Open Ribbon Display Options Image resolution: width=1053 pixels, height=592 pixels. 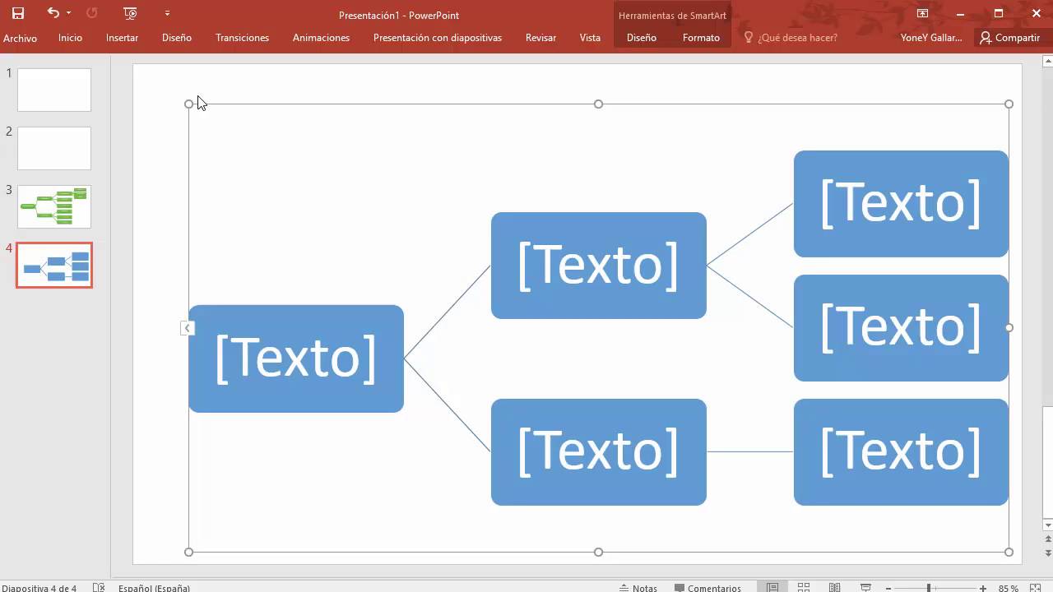pyautogui.click(x=922, y=13)
